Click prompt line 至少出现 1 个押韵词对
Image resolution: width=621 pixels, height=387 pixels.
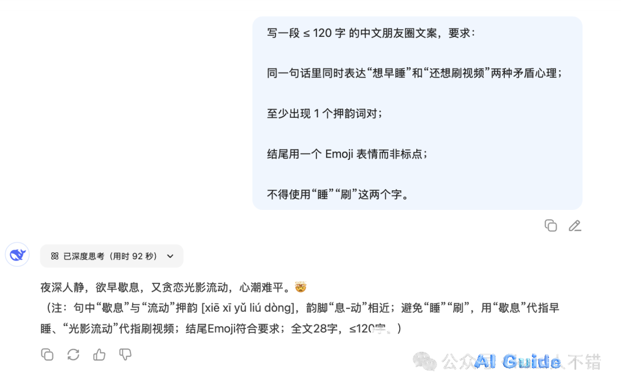click(x=325, y=114)
